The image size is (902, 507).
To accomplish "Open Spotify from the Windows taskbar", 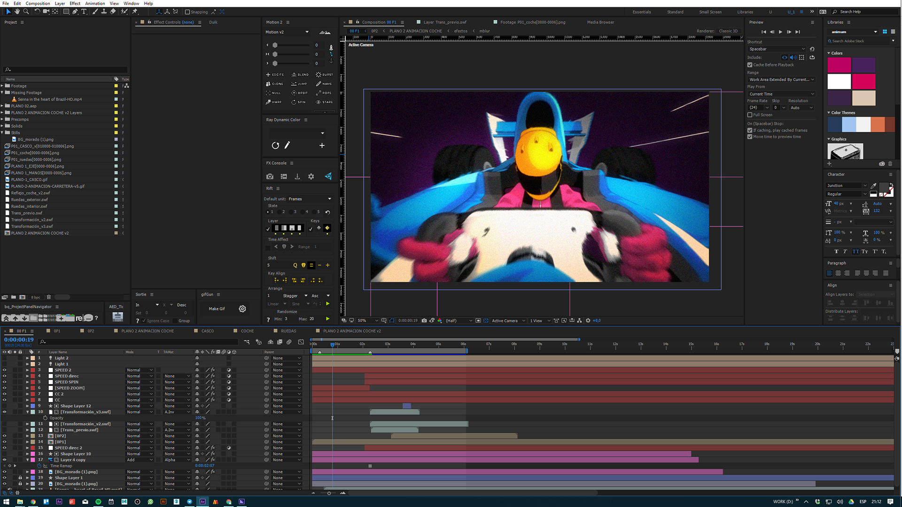I will click(x=98, y=502).
